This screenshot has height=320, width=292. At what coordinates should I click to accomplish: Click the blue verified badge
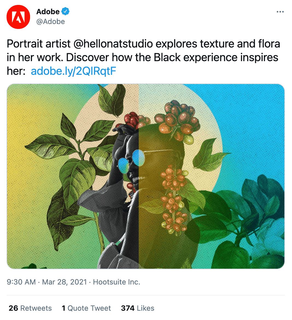click(x=65, y=11)
